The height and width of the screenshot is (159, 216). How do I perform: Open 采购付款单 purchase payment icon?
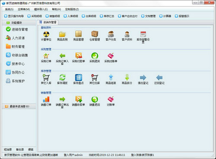79,58
